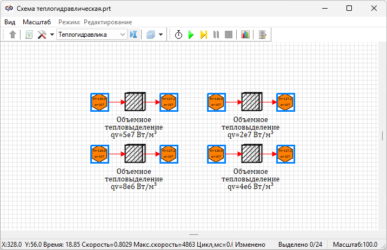
Task: Stop the simulation with square button
Action: (x=228, y=35)
